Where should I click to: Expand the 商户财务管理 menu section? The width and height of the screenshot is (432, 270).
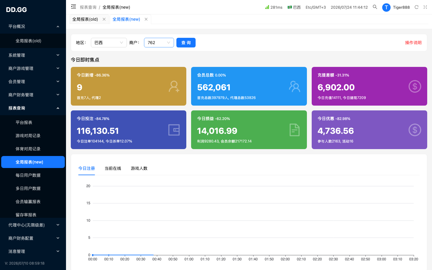[x=33, y=95]
